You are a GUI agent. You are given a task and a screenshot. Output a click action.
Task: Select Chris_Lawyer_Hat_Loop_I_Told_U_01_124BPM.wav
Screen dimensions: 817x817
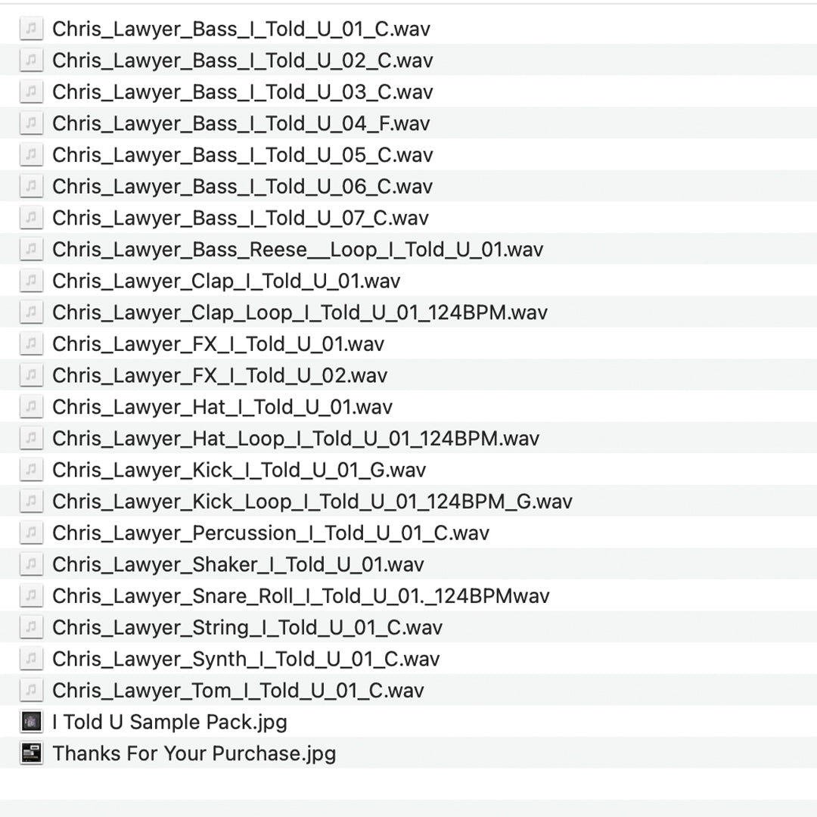pyautogui.click(x=295, y=439)
